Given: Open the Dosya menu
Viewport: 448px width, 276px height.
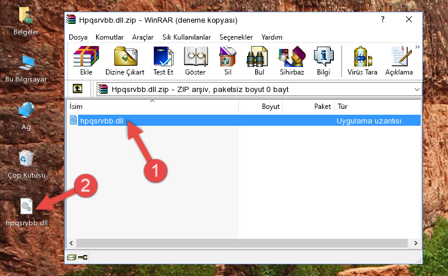Looking at the screenshot, I should point(78,37).
